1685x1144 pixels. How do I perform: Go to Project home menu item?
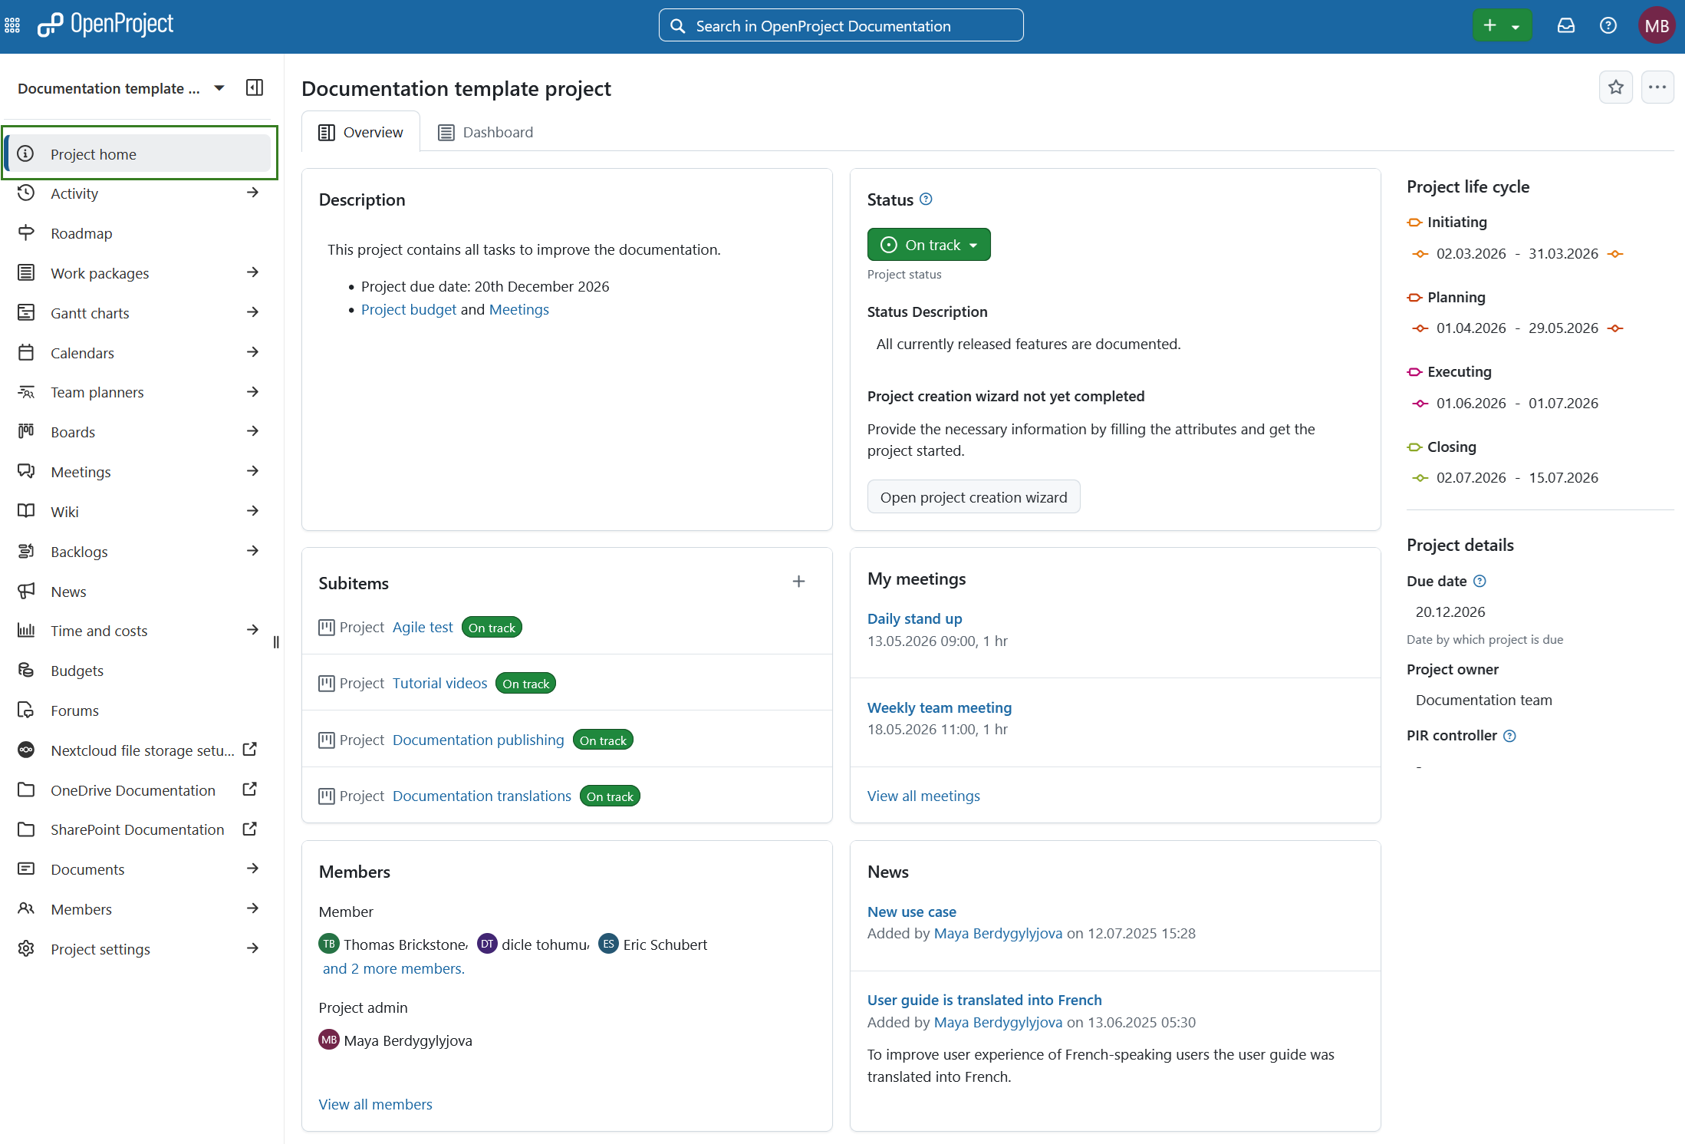coord(139,153)
